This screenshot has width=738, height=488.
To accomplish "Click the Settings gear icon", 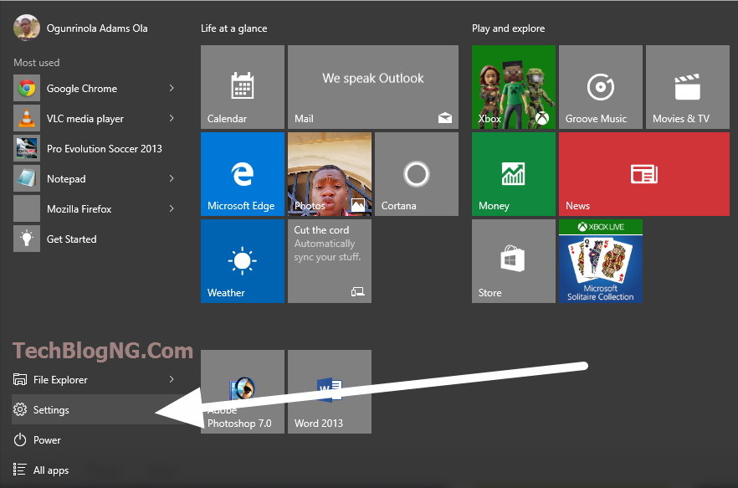I will click(x=20, y=409).
